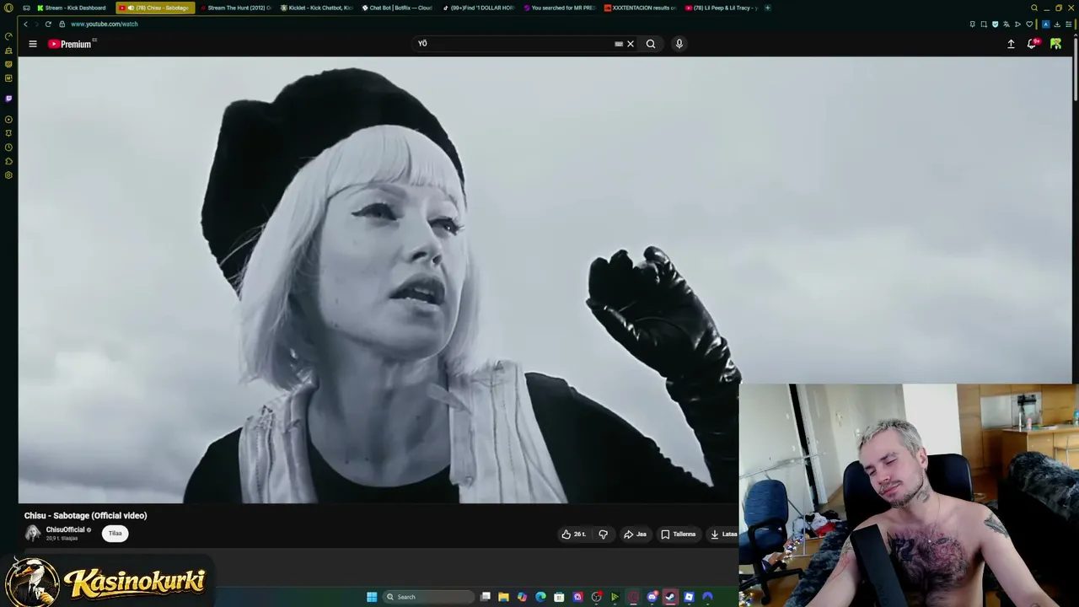Open browser tab search magnifier
1079x607 pixels.
pyautogui.click(x=1034, y=8)
